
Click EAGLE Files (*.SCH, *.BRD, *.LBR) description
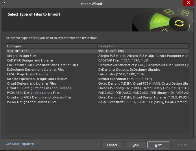pos(122,74)
